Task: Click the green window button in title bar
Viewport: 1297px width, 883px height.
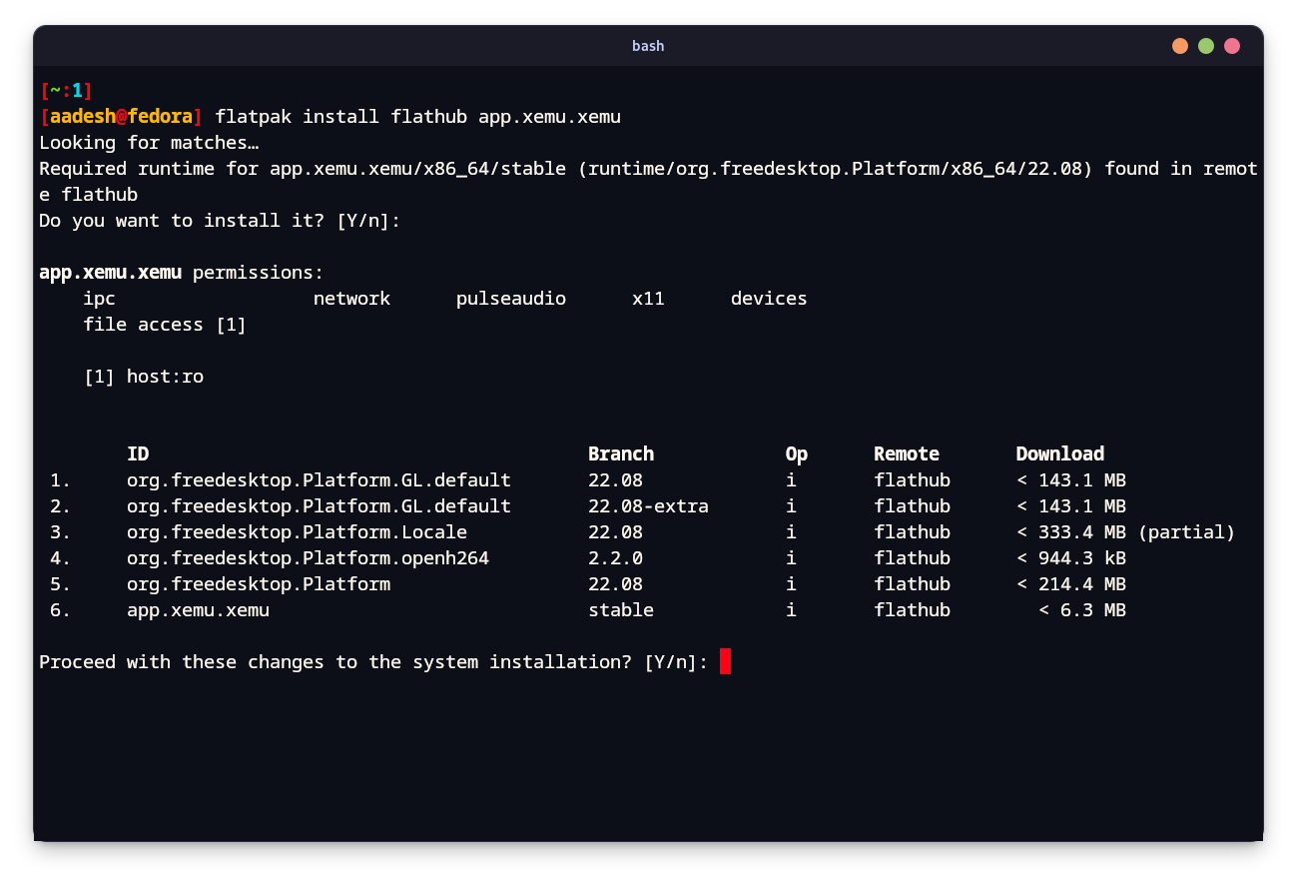Action: tap(1206, 46)
